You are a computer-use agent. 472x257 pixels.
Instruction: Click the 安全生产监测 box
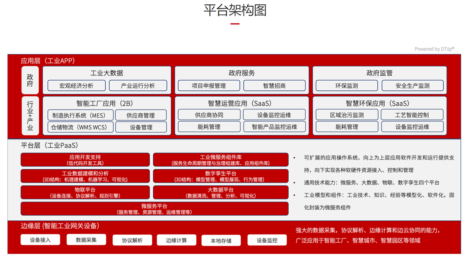[x=412, y=86]
